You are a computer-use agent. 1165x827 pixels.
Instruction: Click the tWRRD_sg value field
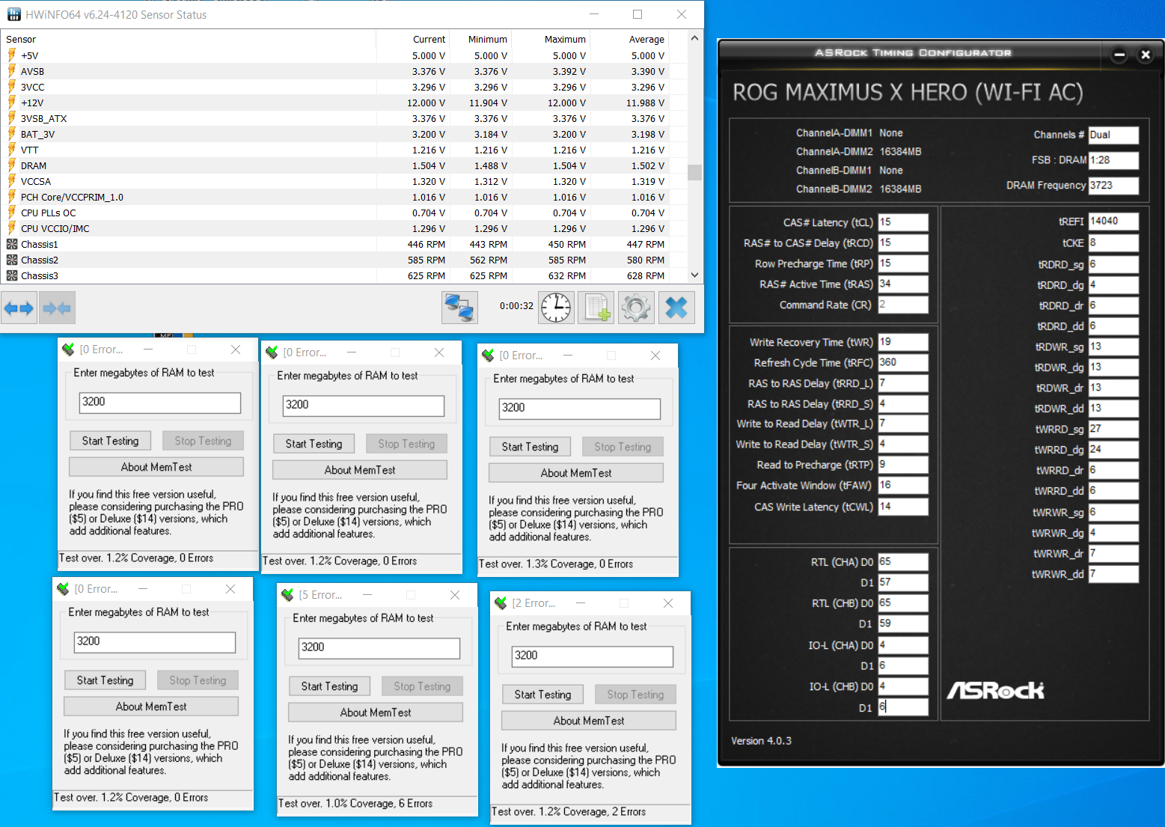(1113, 429)
